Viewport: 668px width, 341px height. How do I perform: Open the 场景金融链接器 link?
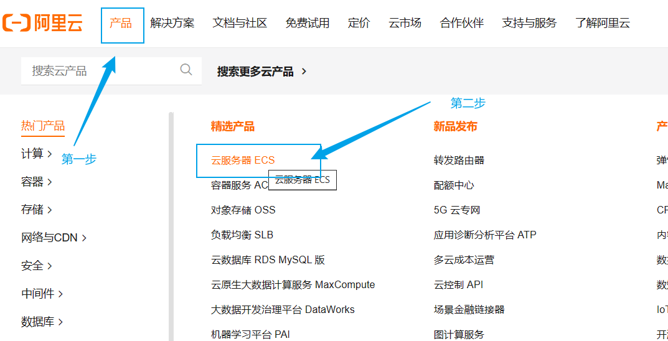[469, 310]
